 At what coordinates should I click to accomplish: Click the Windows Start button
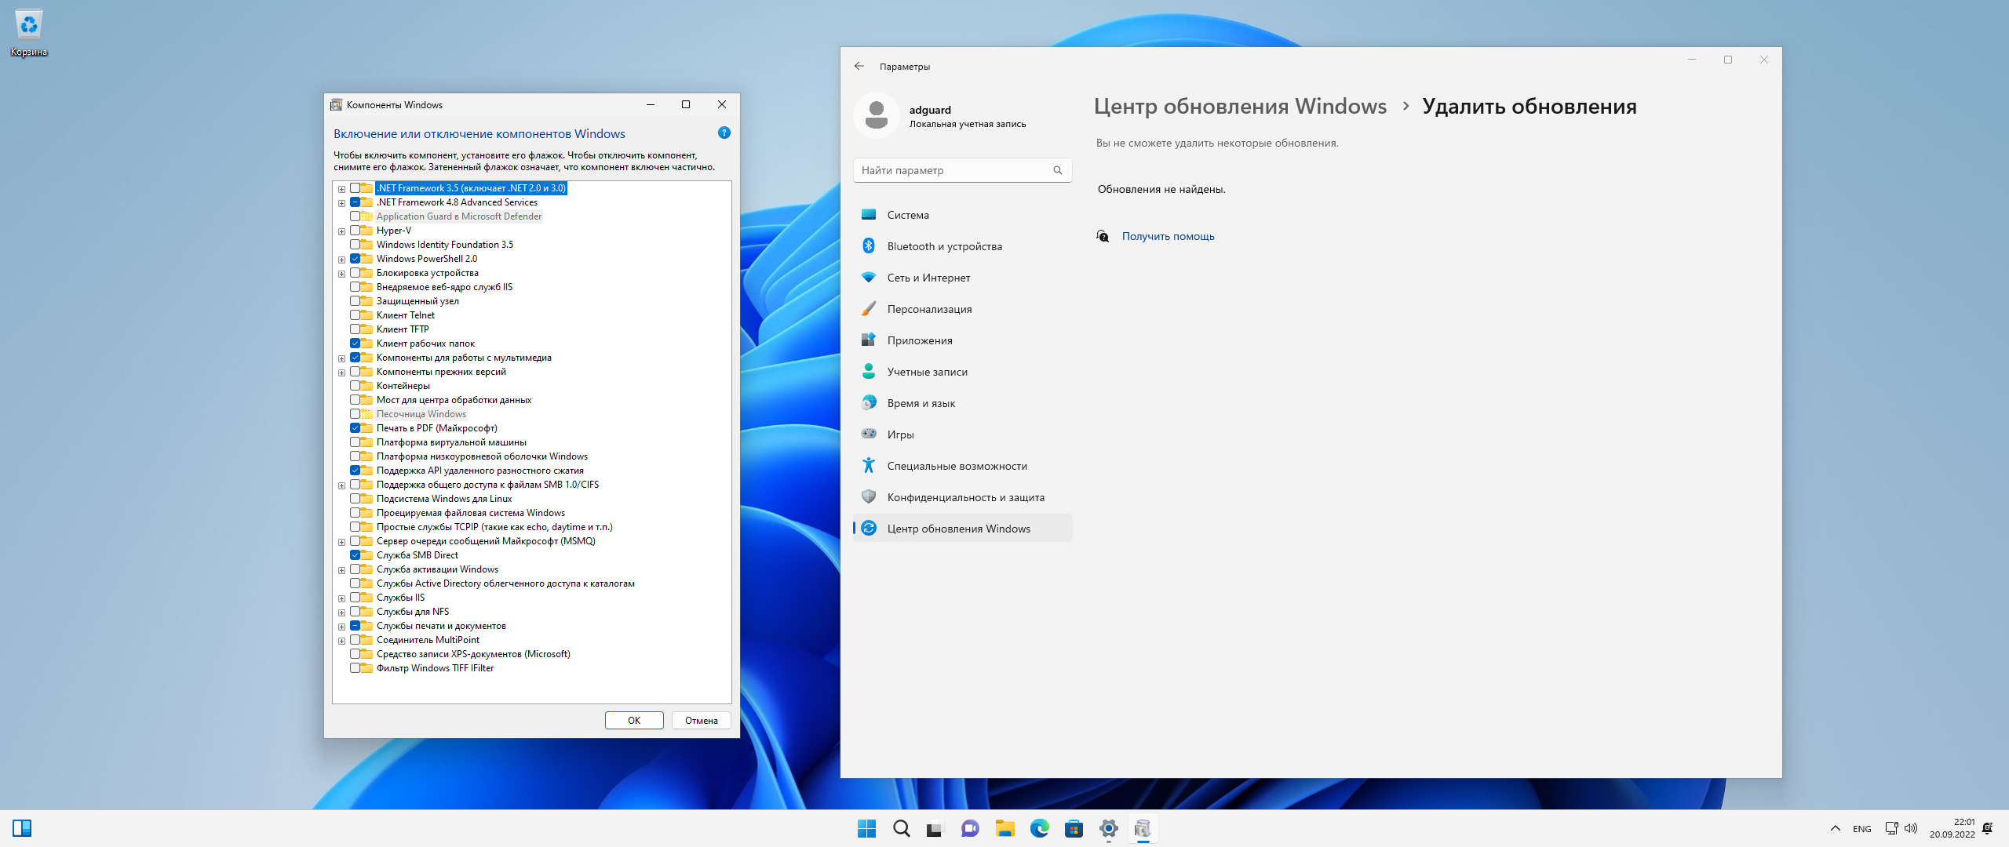[866, 828]
